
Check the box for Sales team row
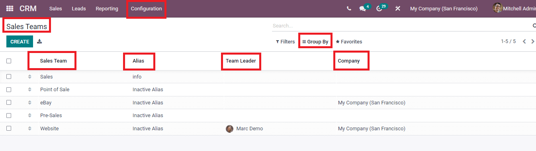click(x=9, y=76)
